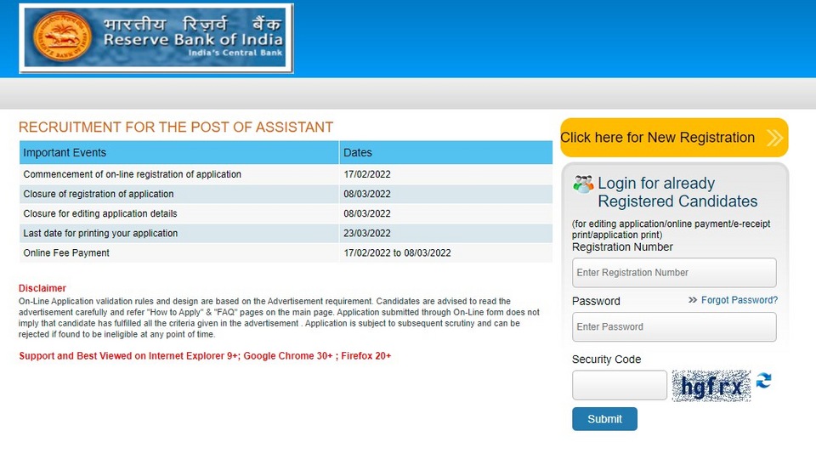Click the Recruitment for the Post of Assistant title
This screenshot has height=459, width=816.
[x=176, y=127]
